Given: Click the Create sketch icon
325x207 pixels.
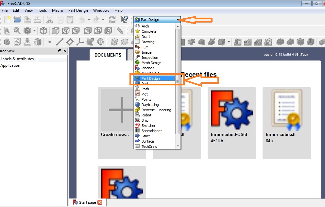Looking at the screenshot, I should pyautogui.click(x=17, y=42).
